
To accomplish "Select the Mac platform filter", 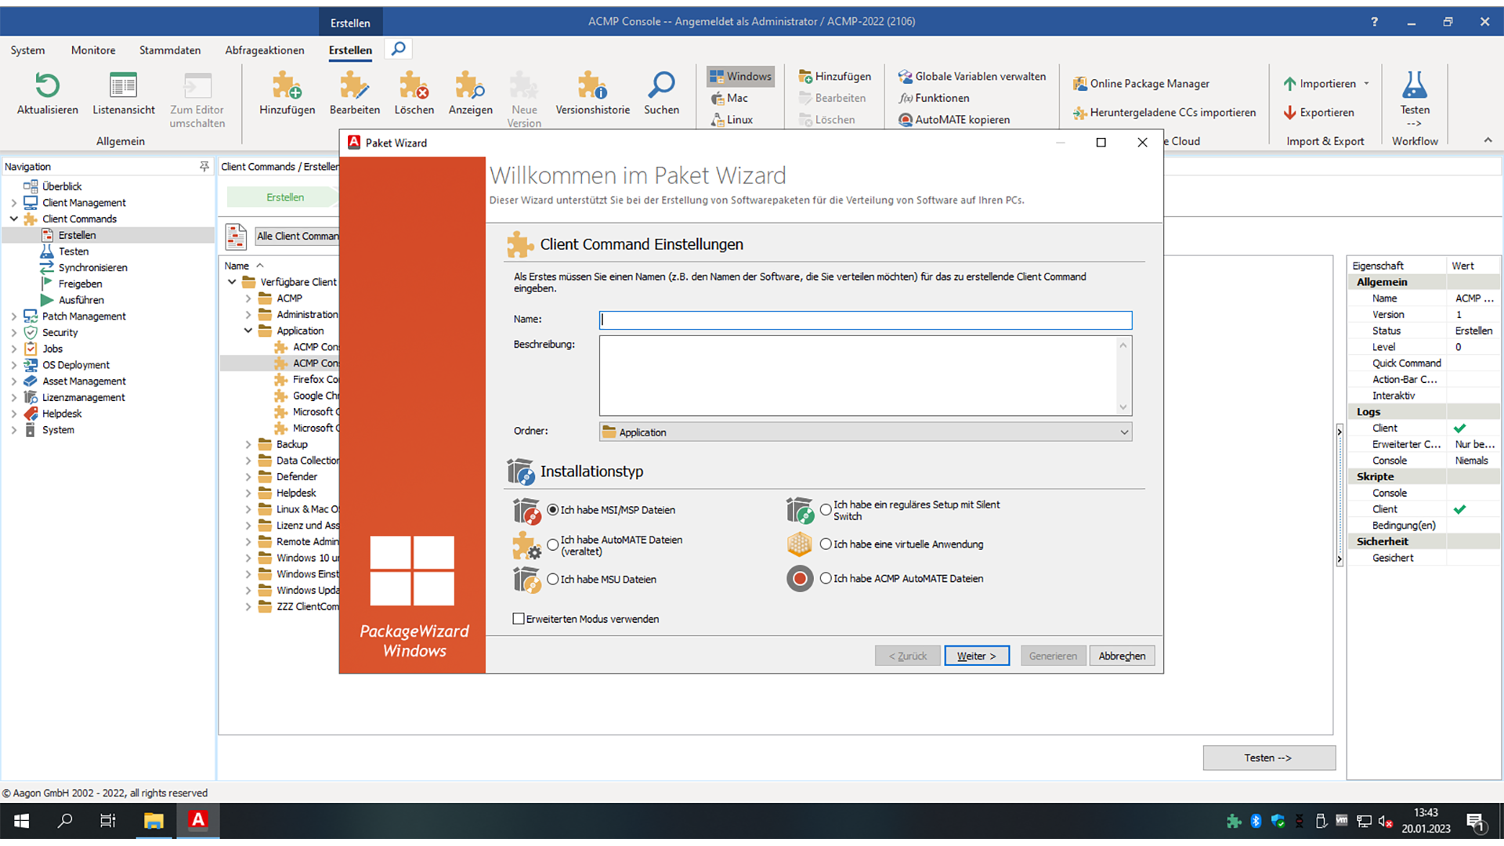I will pyautogui.click(x=729, y=98).
